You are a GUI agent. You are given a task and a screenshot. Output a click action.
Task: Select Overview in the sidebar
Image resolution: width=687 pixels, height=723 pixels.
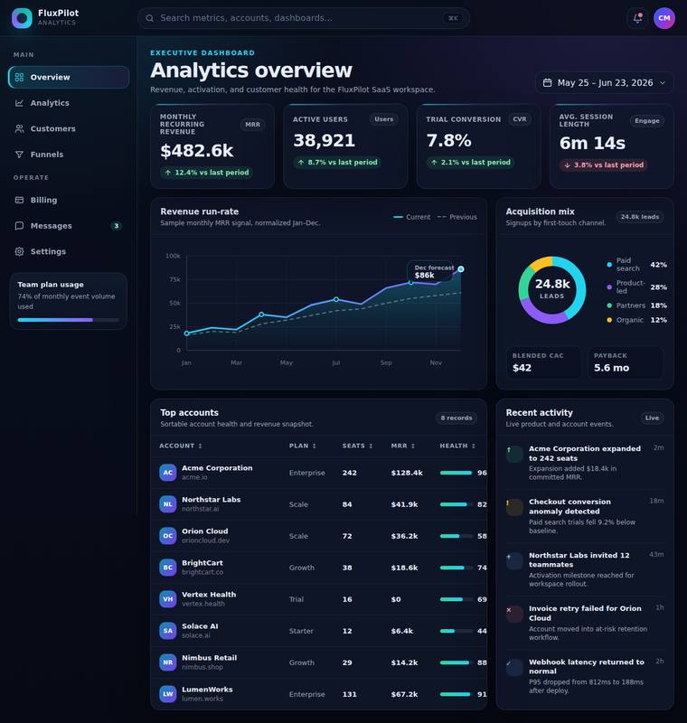click(69, 77)
